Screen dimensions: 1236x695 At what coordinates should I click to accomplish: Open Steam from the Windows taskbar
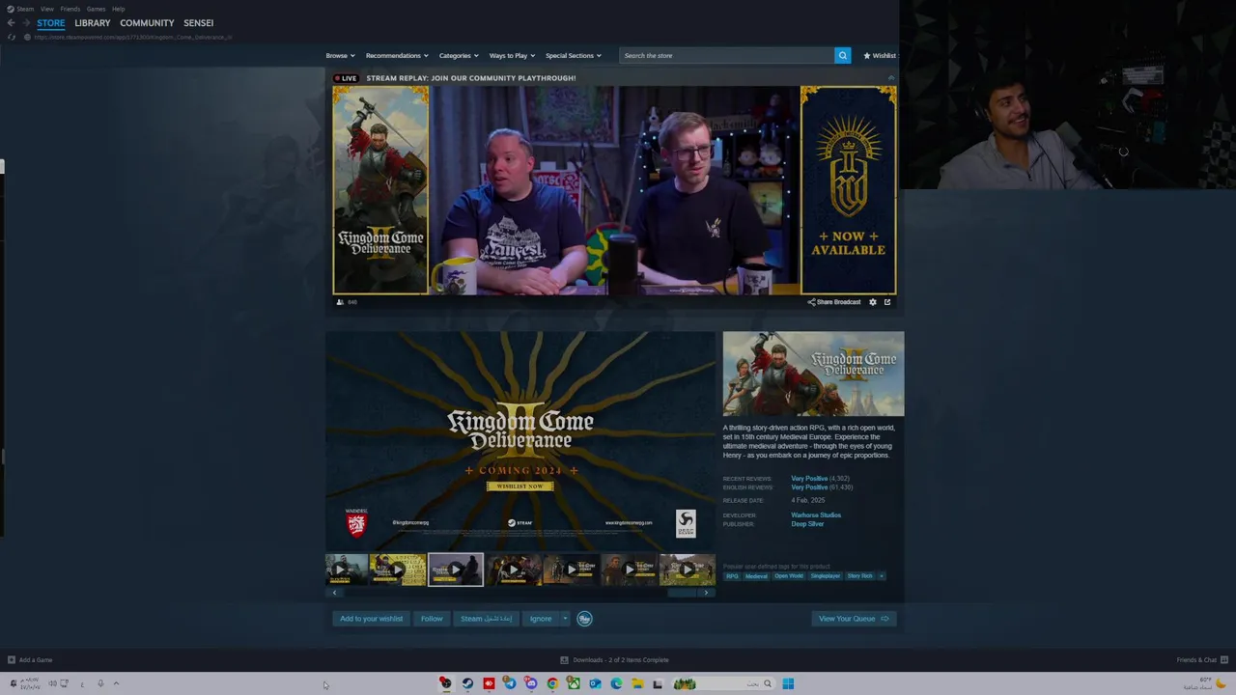[x=467, y=683]
